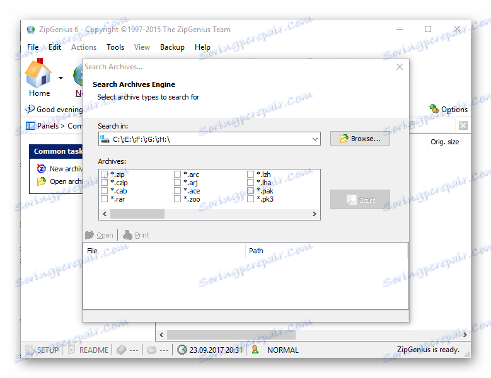Select the *.zoo archive checkbox

pyautogui.click(x=177, y=198)
